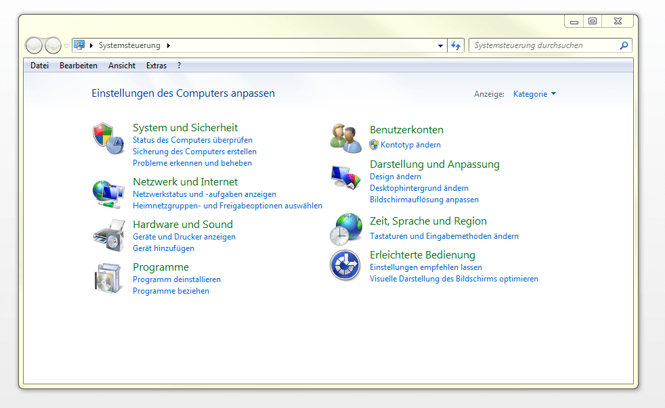The height and width of the screenshot is (408, 665).
Task: Expand the address bar history dropdown
Action: coord(441,46)
